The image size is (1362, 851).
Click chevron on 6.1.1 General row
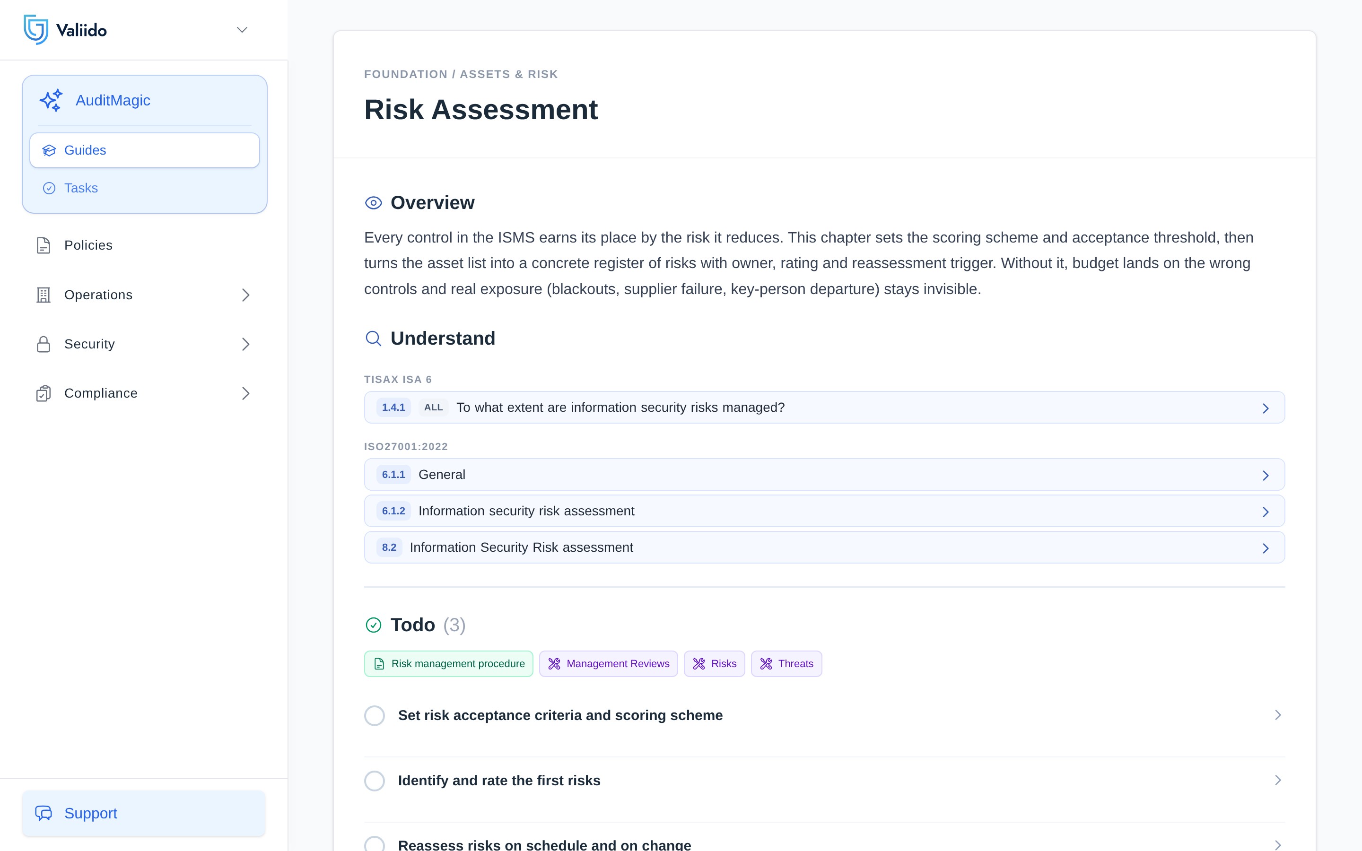(1265, 476)
